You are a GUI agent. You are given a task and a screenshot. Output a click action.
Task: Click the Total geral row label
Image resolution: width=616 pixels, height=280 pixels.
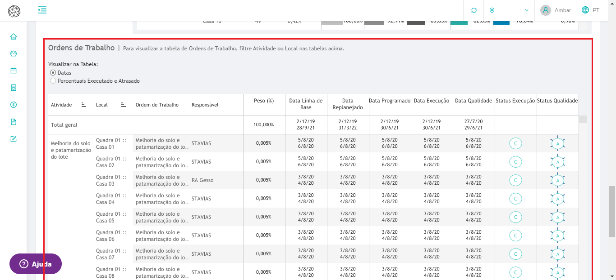(x=64, y=125)
